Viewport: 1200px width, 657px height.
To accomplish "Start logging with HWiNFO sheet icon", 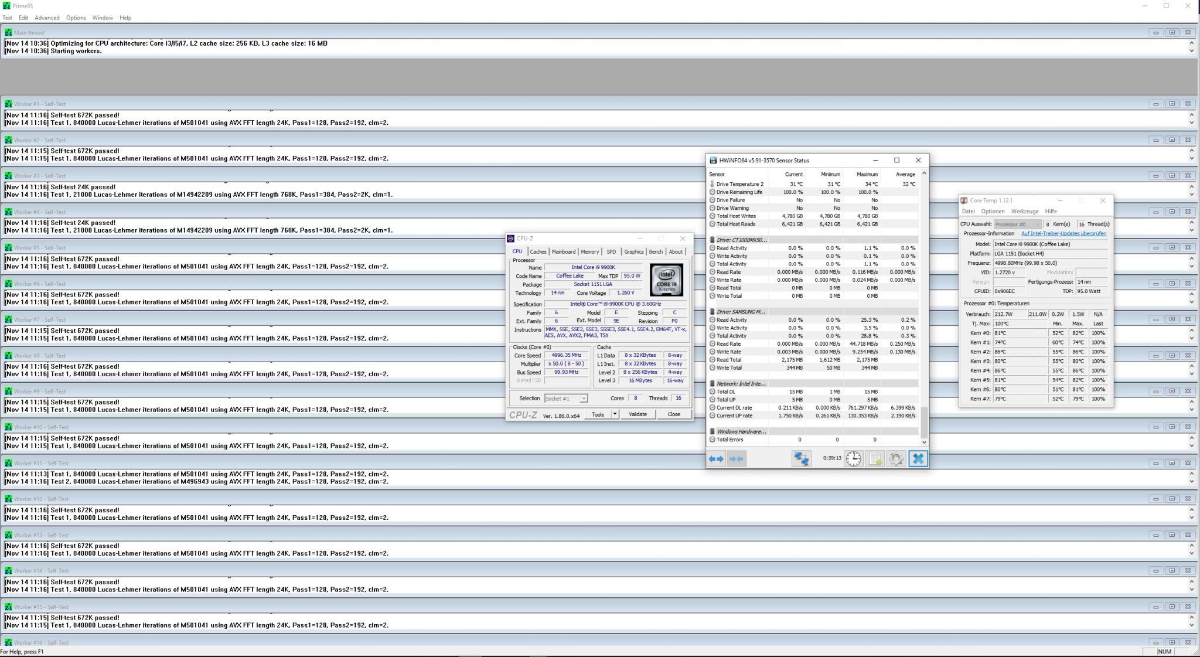I will coord(875,459).
